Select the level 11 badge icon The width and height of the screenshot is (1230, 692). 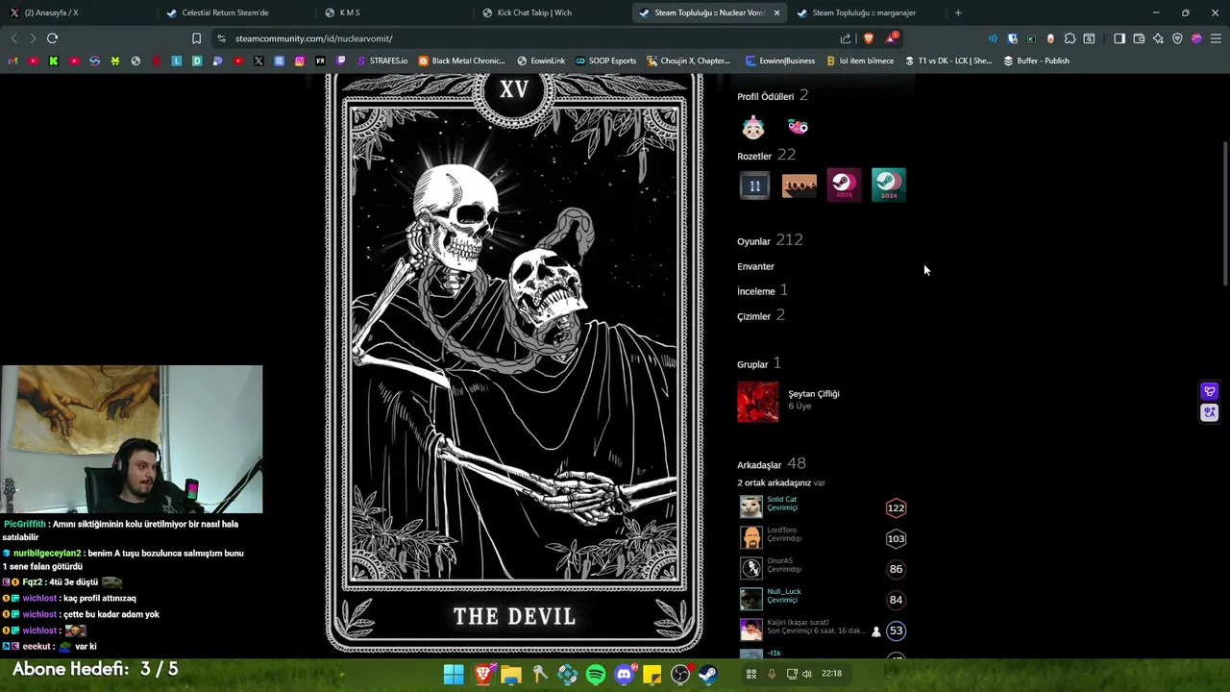point(754,185)
